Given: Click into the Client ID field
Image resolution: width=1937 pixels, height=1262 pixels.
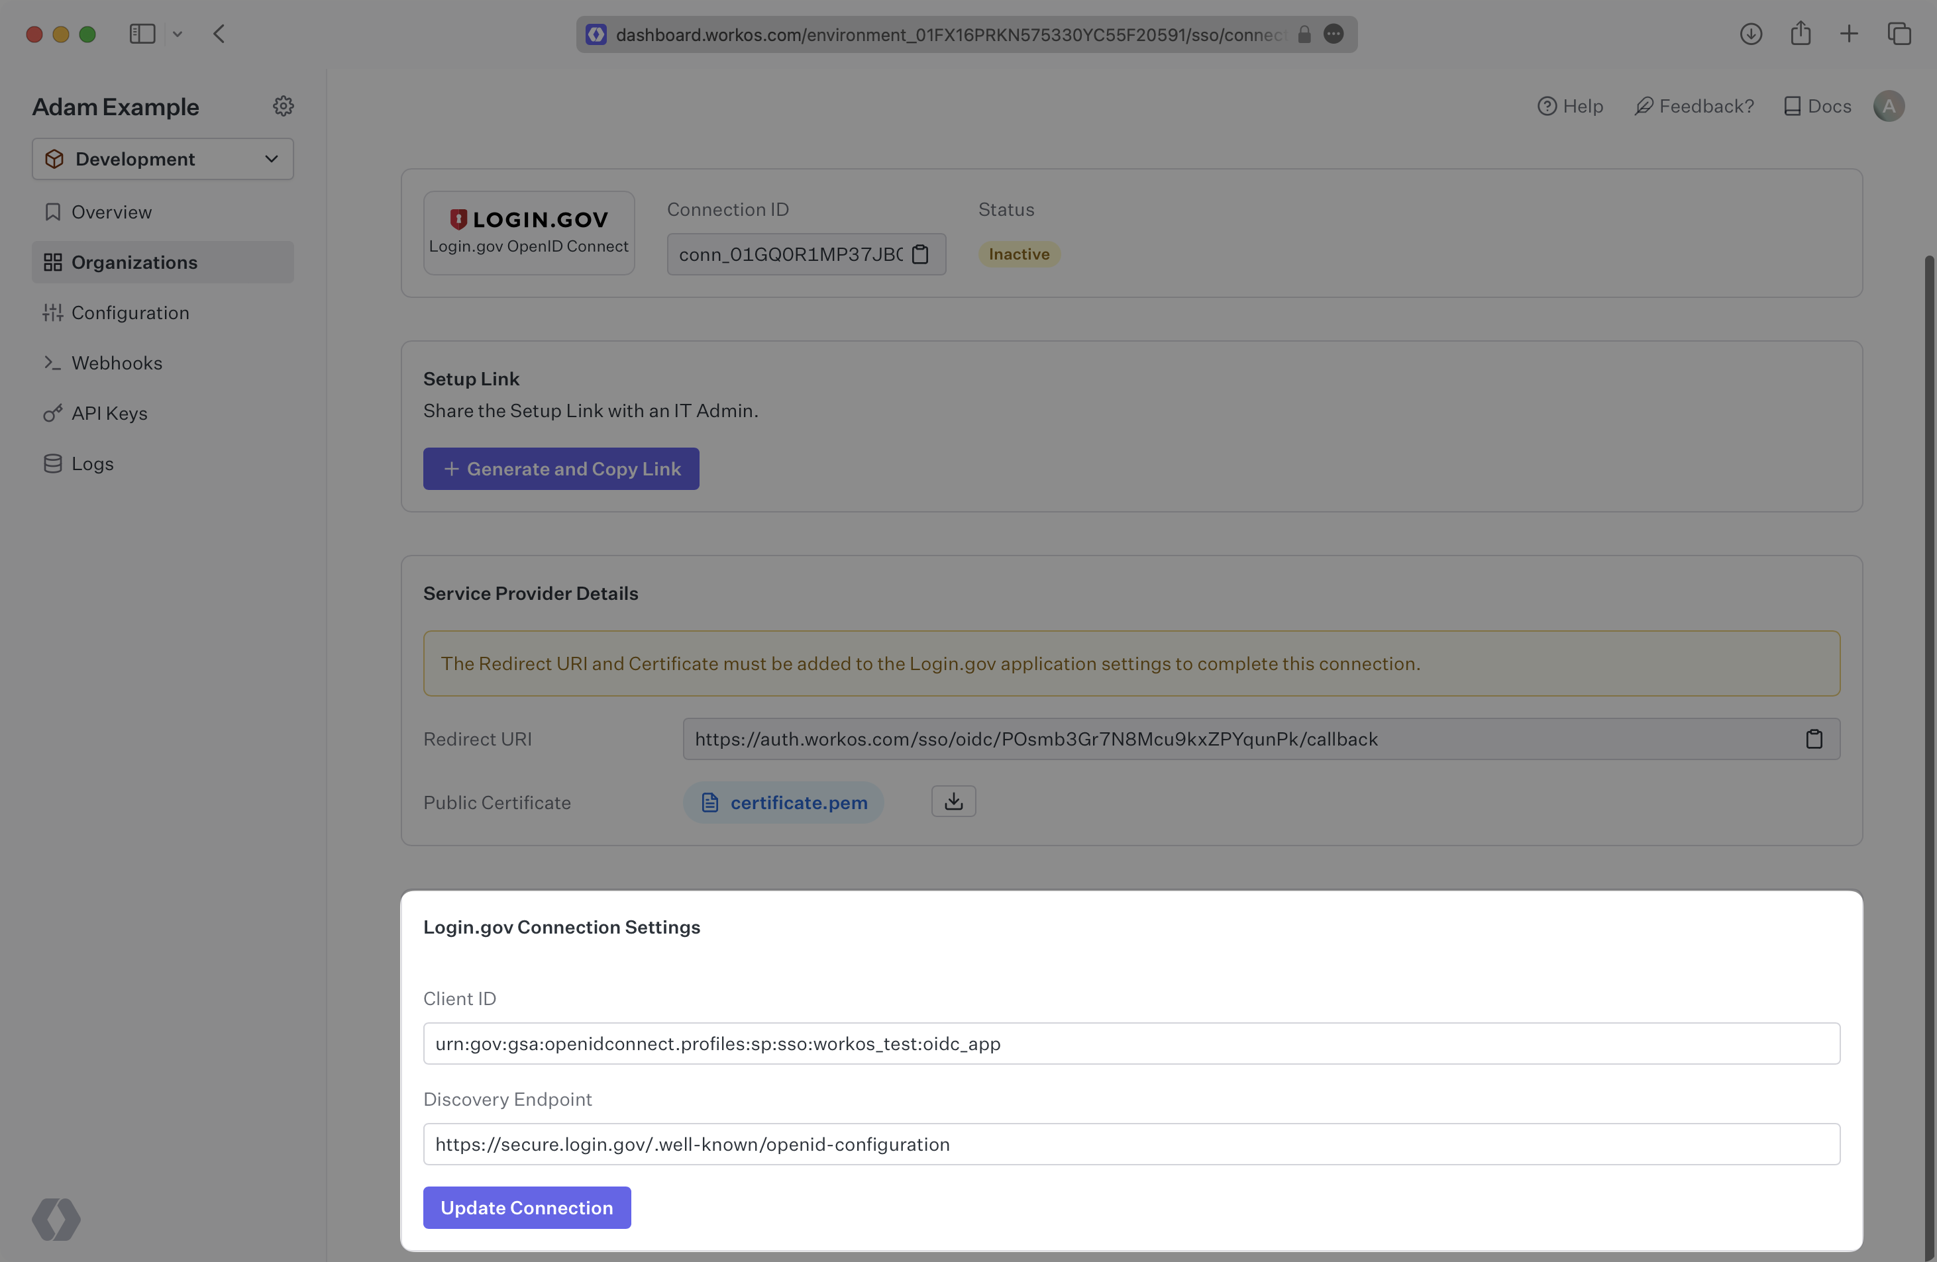Looking at the screenshot, I should click(1130, 1043).
